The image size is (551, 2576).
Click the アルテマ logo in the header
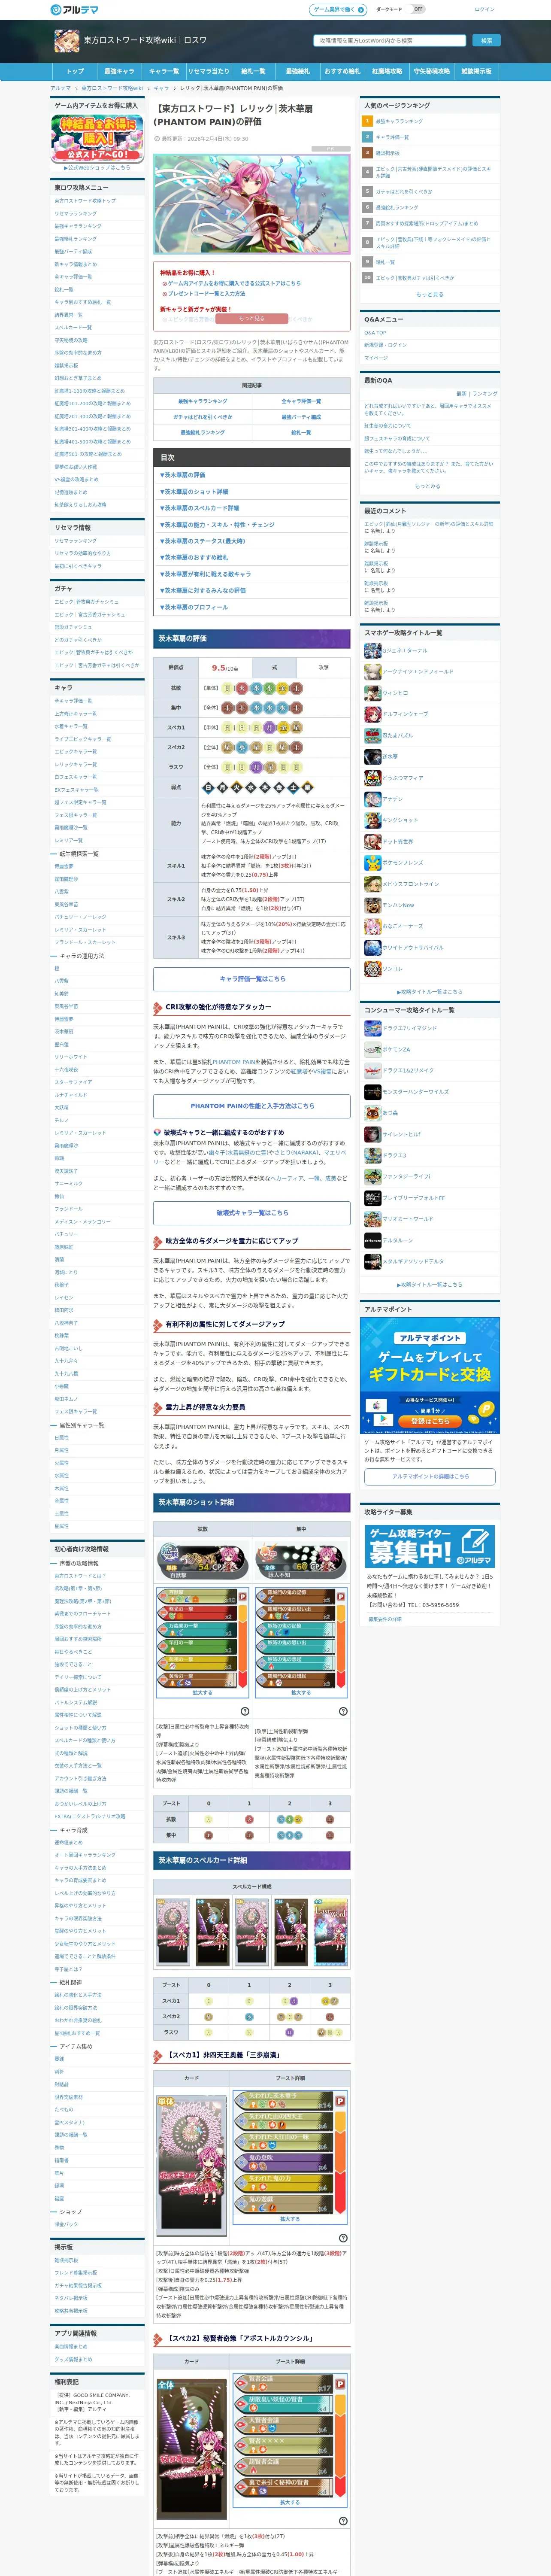tap(74, 9)
